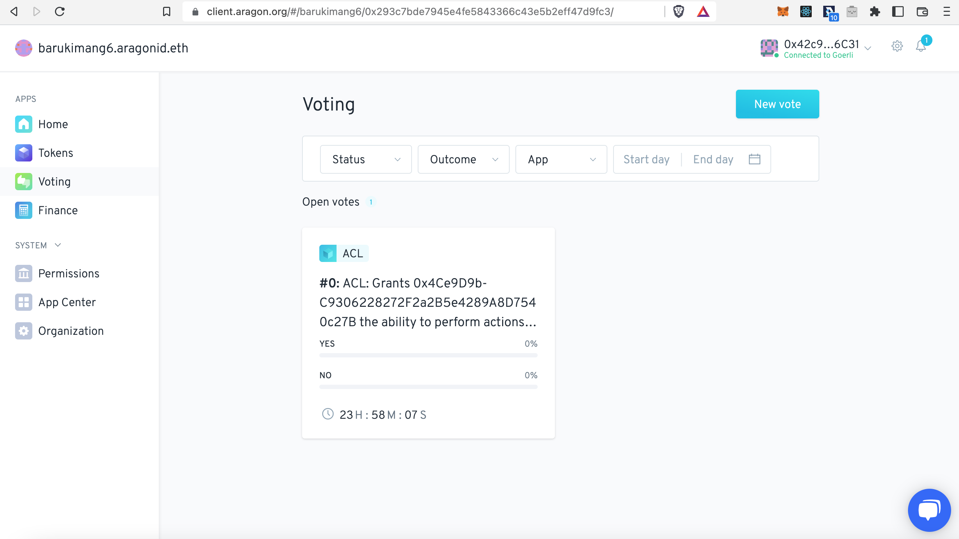This screenshot has height=539, width=959.
Task: Open vote #0 ACL card
Action: point(428,333)
